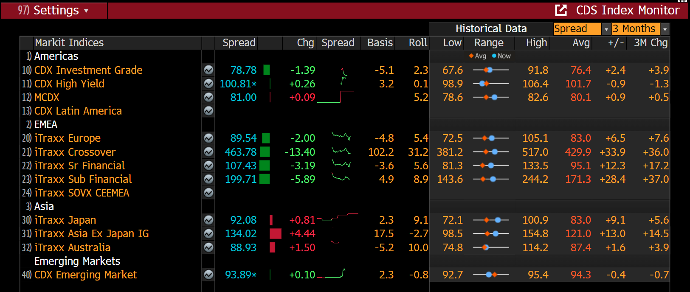
Task: Click the 3M Chg column header
Action: click(651, 43)
